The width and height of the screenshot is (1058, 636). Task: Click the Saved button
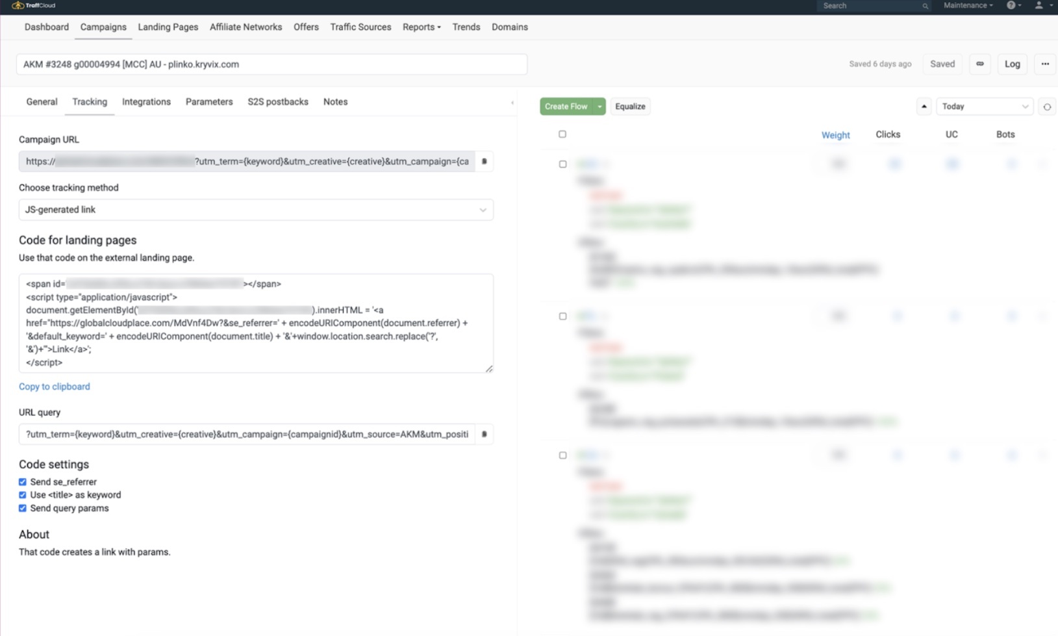click(x=942, y=64)
